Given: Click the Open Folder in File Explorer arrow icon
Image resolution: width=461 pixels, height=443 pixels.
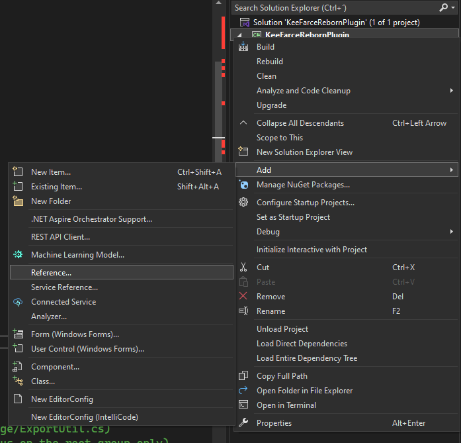Looking at the screenshot, I should [243, 390].
